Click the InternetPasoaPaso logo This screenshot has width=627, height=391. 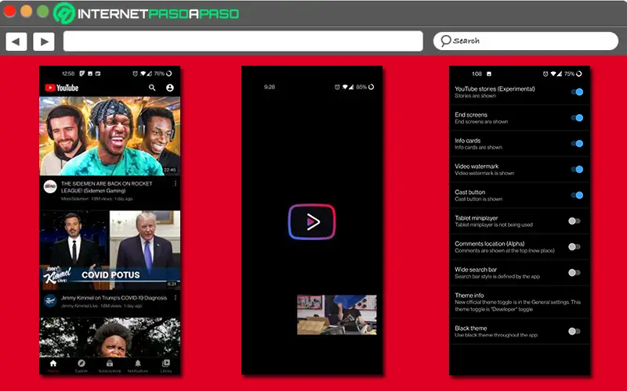(x=147, y=13)
